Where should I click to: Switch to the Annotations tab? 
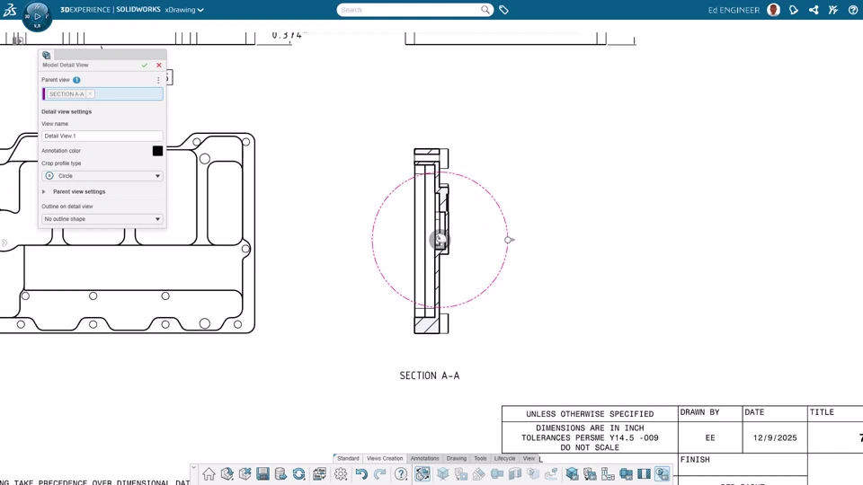click(424, 458)
